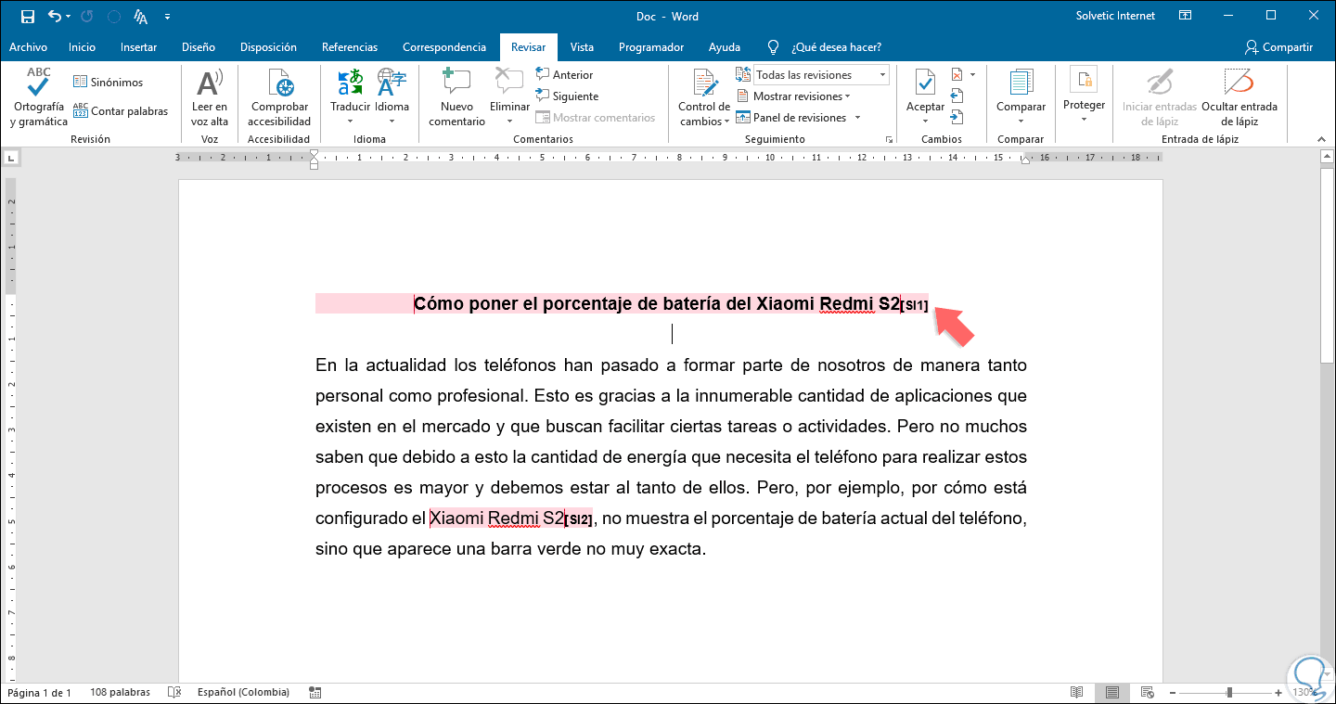The width and height of the screenshot is (1336, 704).
Task: Open the Referencias tab
Action: [x=349, y=47]
